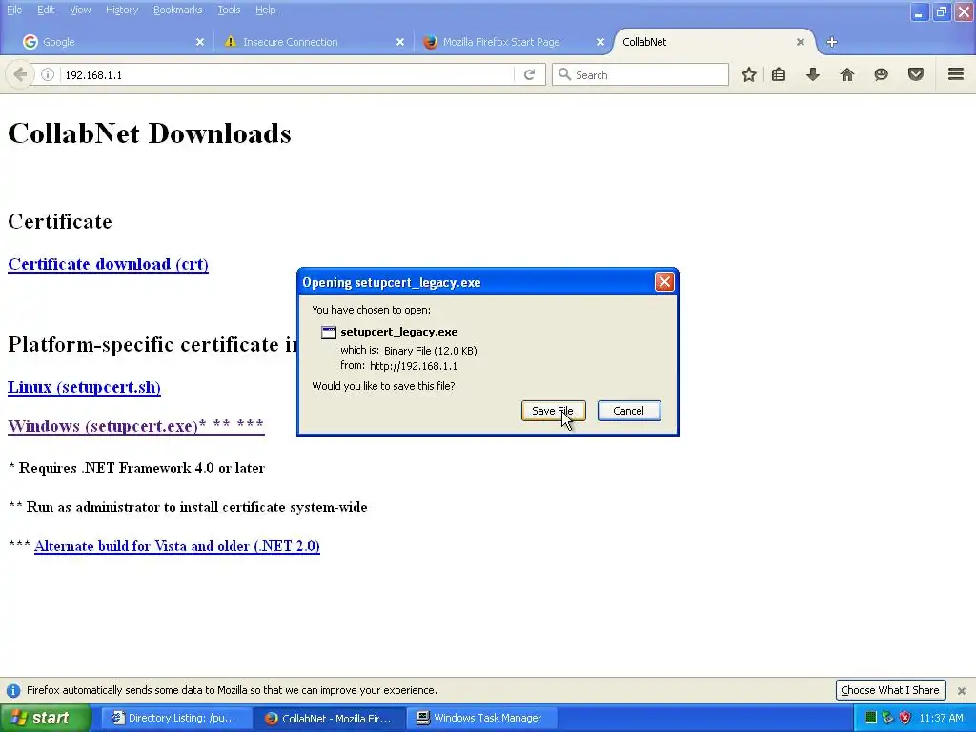Open the Tools menu

coord(229,10)
